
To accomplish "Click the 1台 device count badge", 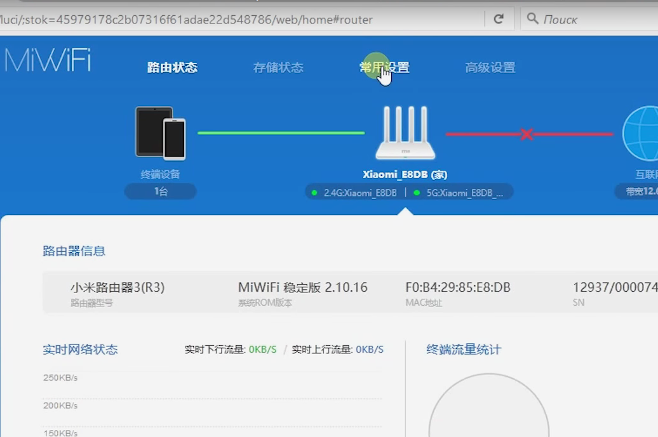I will pos(160,192).
